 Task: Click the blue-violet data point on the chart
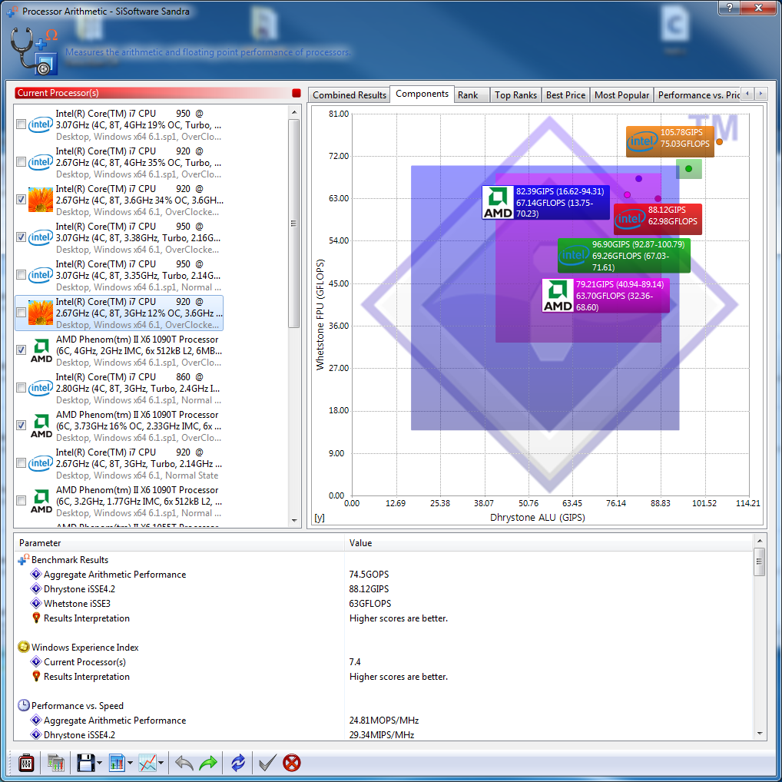639,178
